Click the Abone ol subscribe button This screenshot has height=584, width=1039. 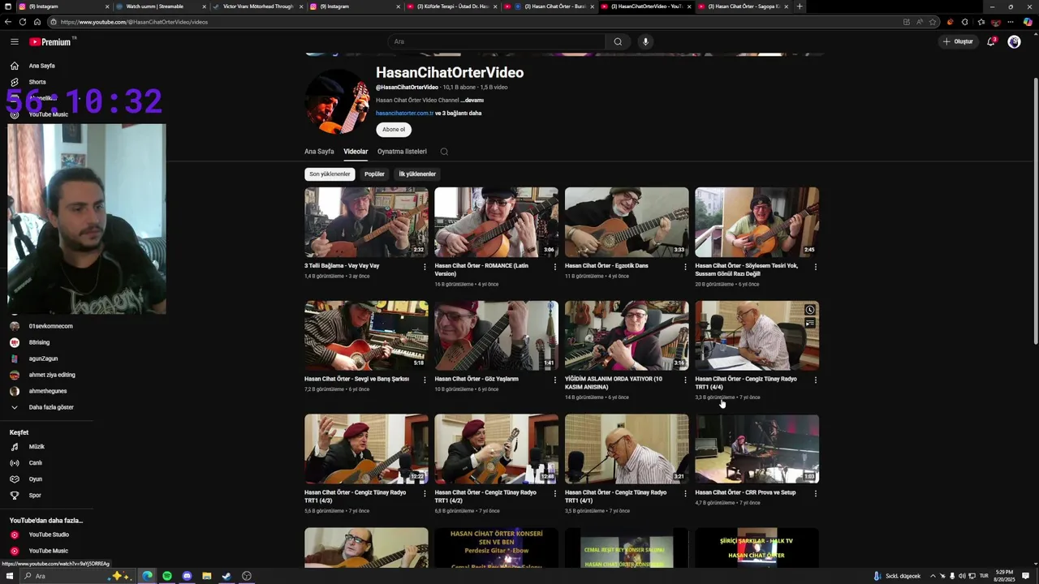click(x=394, y=130)
